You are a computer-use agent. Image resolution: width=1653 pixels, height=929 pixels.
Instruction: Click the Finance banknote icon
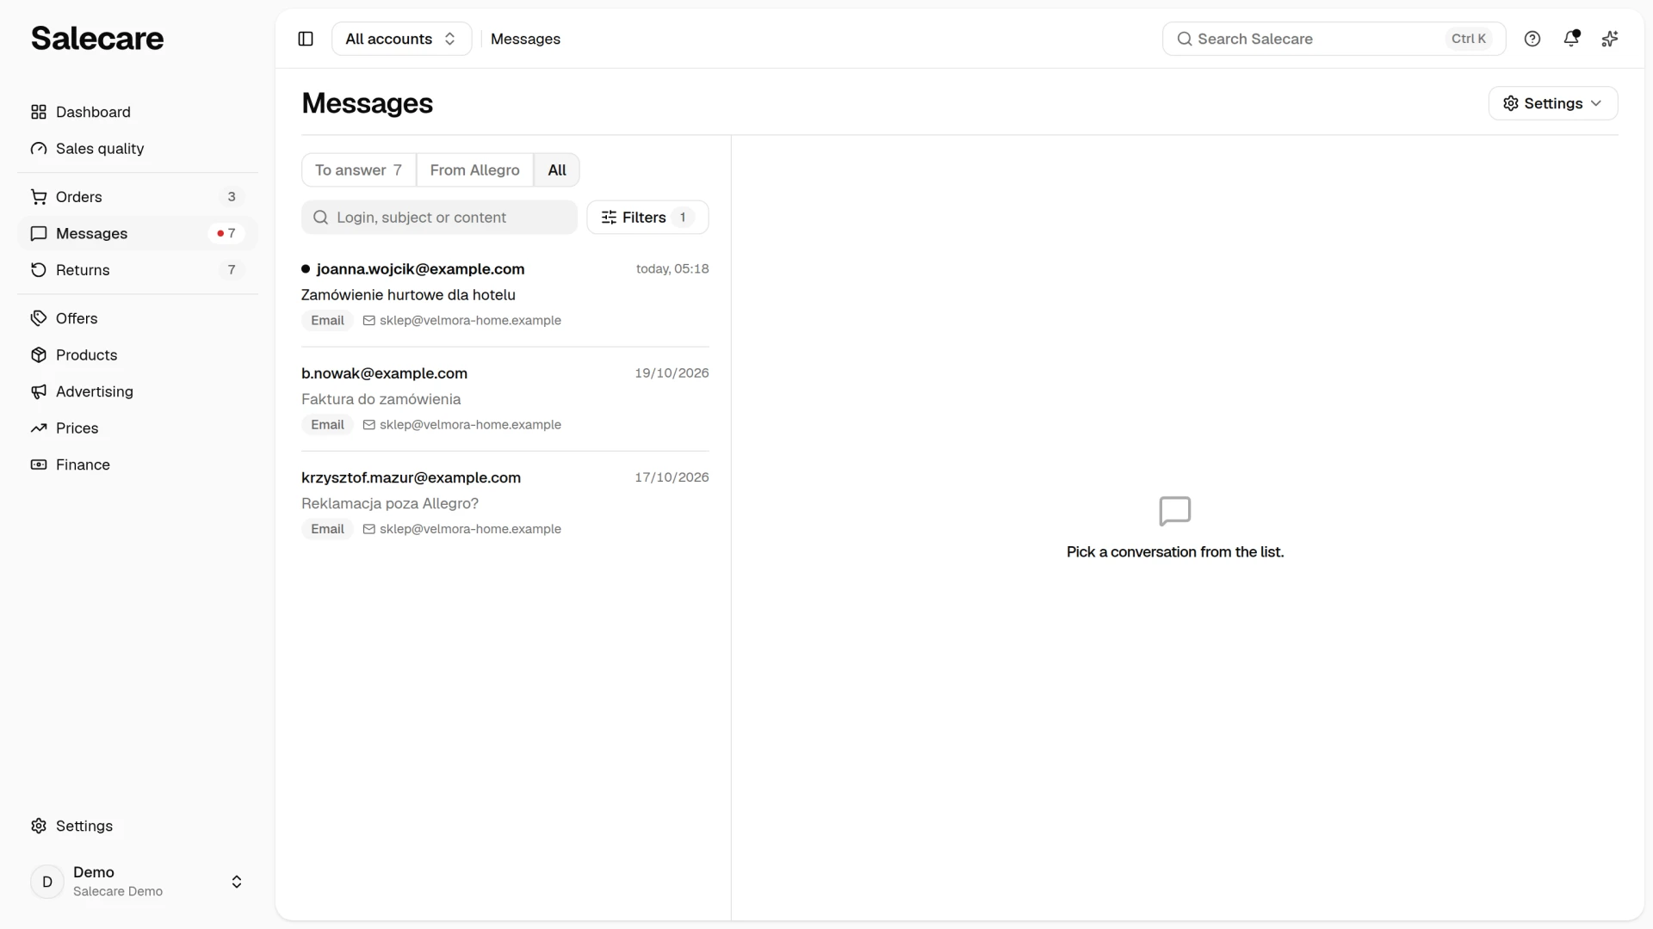[39, 464]
